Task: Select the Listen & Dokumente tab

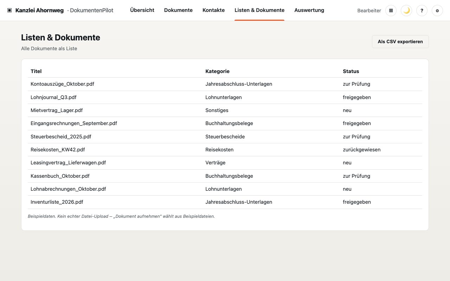Action: (259, 10)
